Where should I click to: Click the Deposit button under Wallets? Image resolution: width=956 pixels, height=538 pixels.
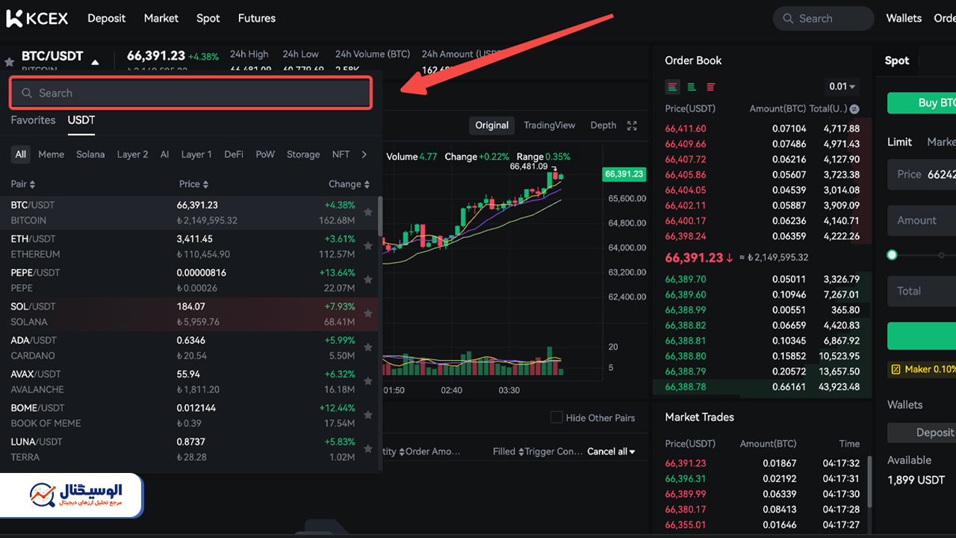click(922, 433)
